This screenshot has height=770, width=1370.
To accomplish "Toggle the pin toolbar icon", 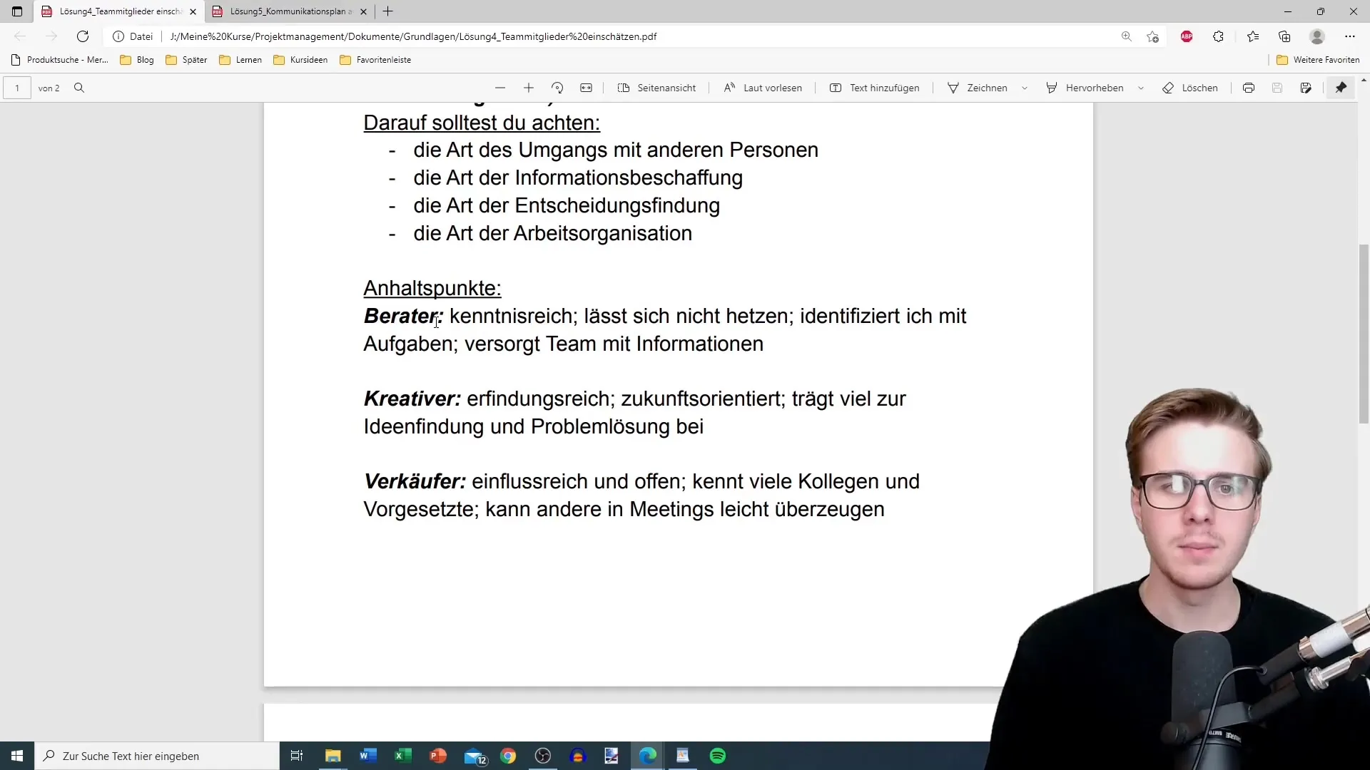I will click(1341, 88).
